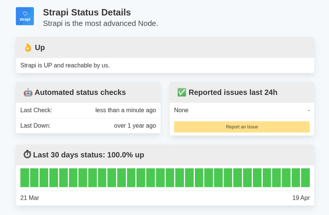Click the green checkmark icon for reported issues
329x215 pixels.
182,92
